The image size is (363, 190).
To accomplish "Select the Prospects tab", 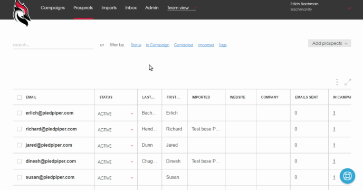I will click(83, 7).
